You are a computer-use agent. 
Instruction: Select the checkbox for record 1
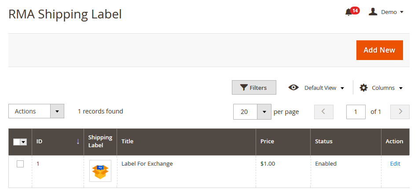(20, 164)
